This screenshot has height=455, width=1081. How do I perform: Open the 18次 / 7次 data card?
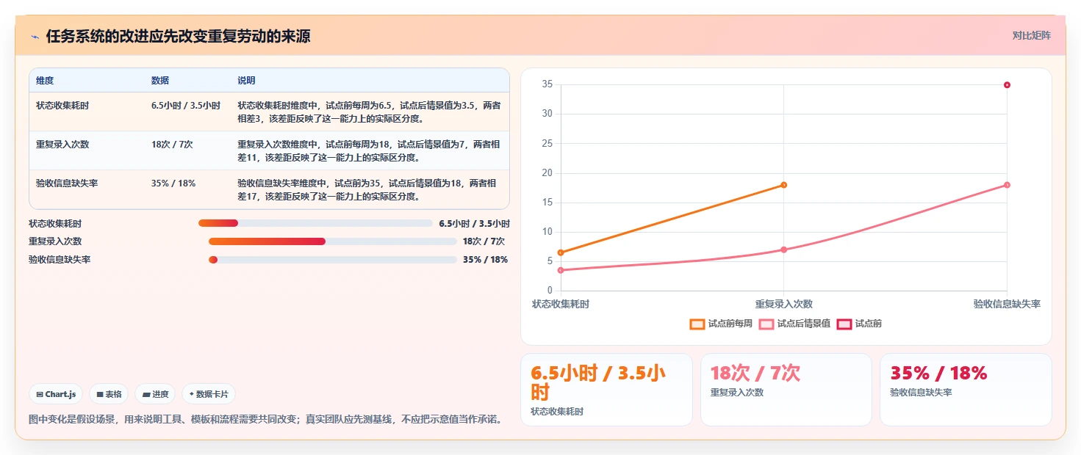click(786, 390)
